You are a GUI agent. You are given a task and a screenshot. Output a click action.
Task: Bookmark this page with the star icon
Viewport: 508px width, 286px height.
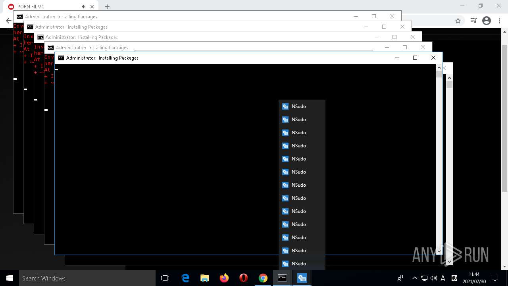pyautogui.click(x=458, y=21)
